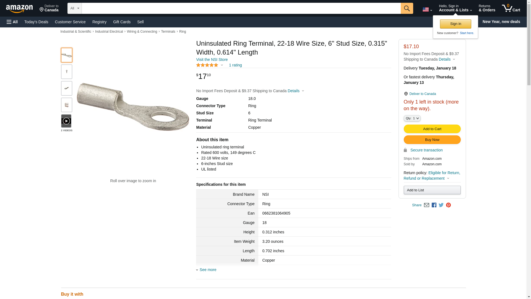Share this product on Twitter
This screenshot has width=531, height=299.
click(x=441, y=205)
